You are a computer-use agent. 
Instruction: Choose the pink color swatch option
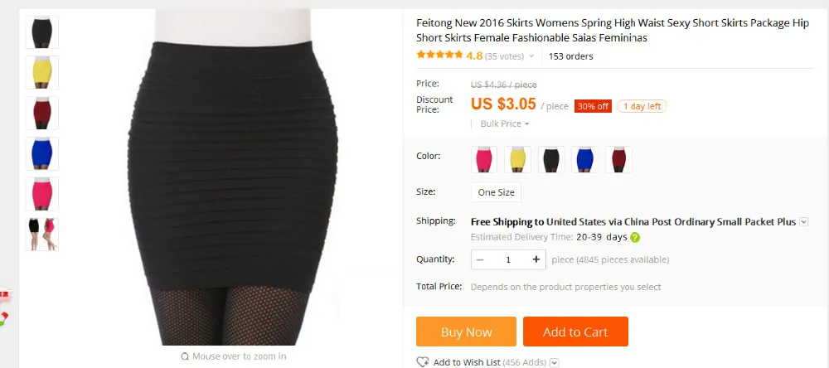pos(484,159)
